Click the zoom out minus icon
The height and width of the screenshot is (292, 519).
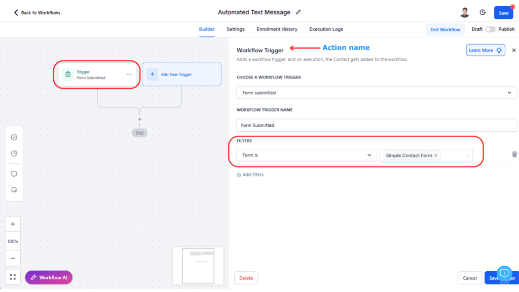[x=13, y=258]
